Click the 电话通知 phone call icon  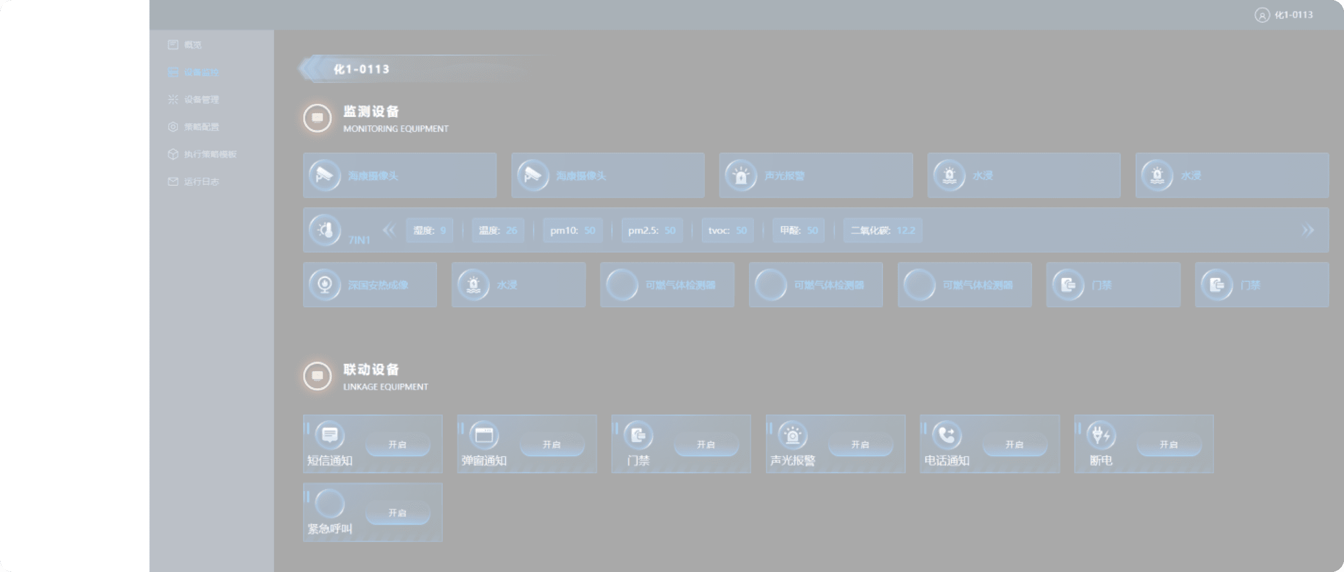point(947,434)
